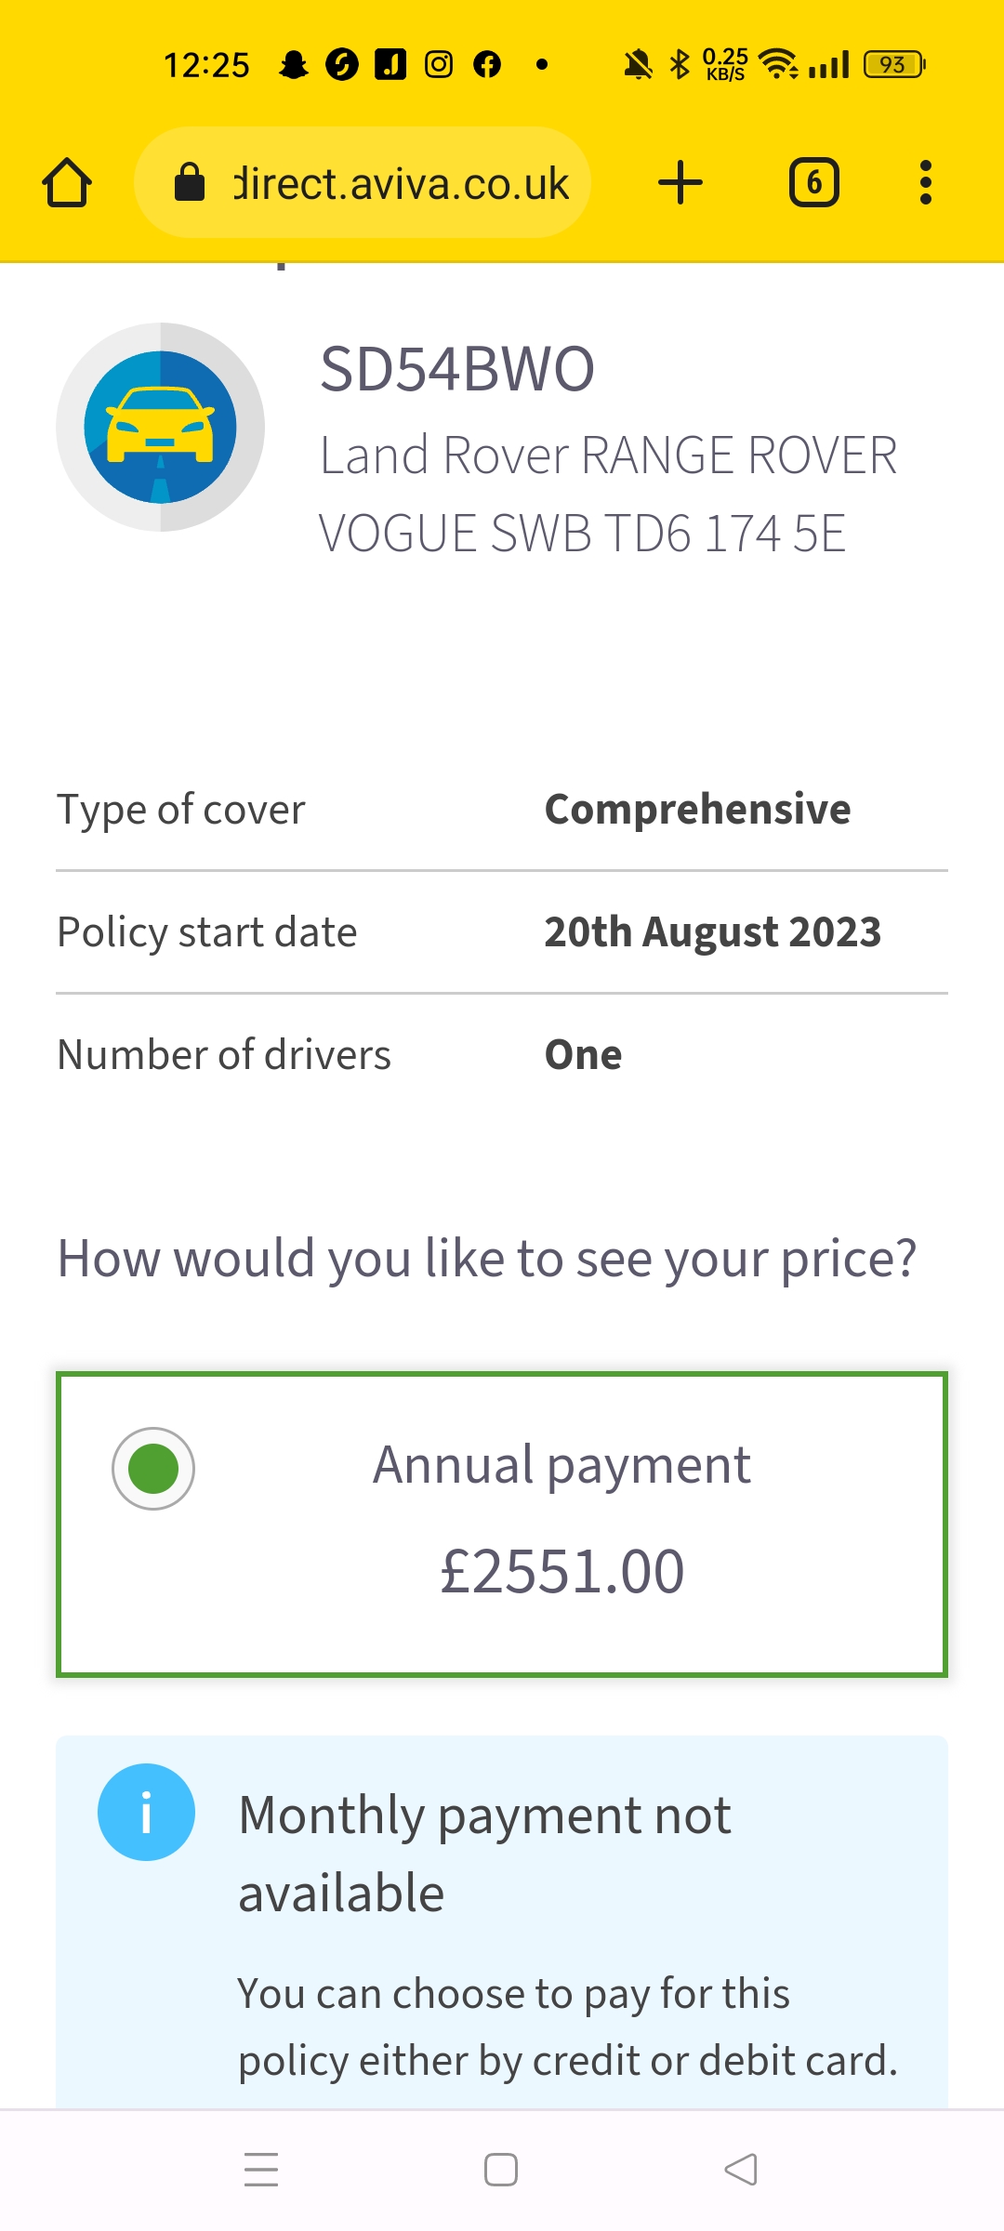Tap the yellow car vehicle icon

tap(161, 428)
